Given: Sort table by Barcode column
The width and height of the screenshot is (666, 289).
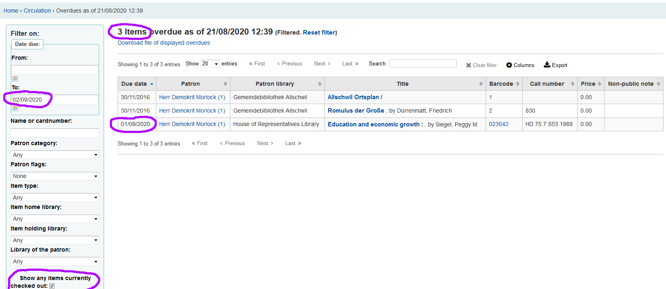Looking at the screenshot, I should click(517, 84).
